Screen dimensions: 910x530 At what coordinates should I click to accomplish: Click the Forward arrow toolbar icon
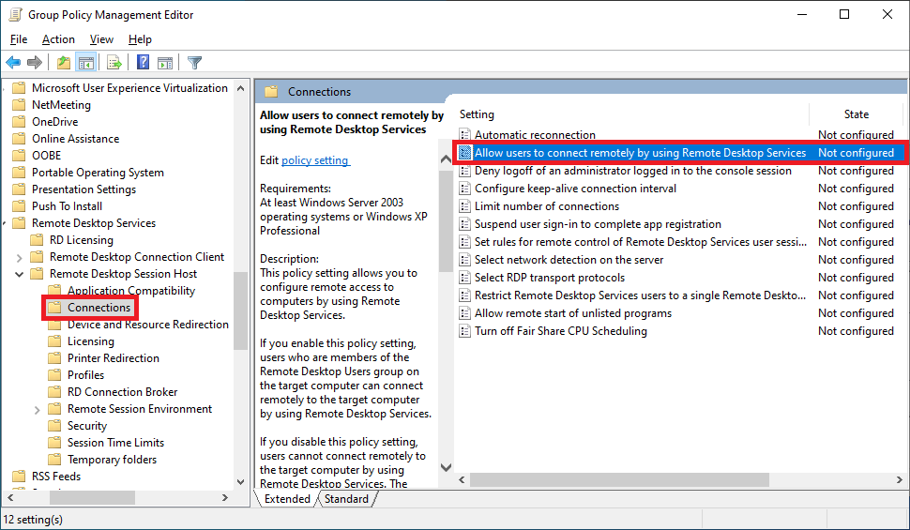35,62
